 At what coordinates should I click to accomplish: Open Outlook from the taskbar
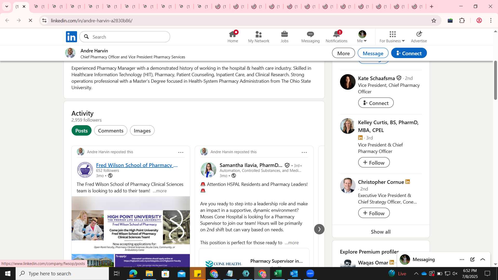point(294,274)
